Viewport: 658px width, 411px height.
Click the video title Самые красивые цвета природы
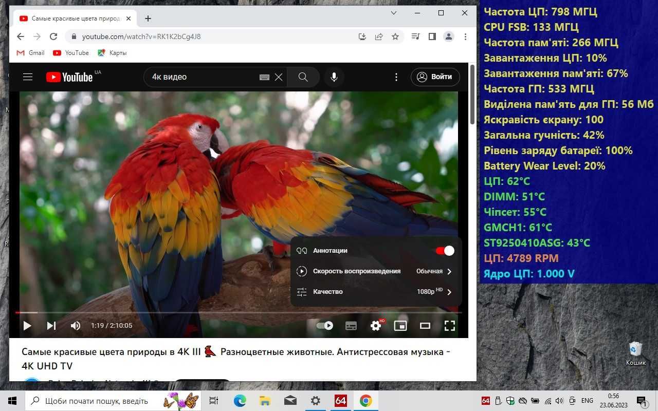coord(236,359)
